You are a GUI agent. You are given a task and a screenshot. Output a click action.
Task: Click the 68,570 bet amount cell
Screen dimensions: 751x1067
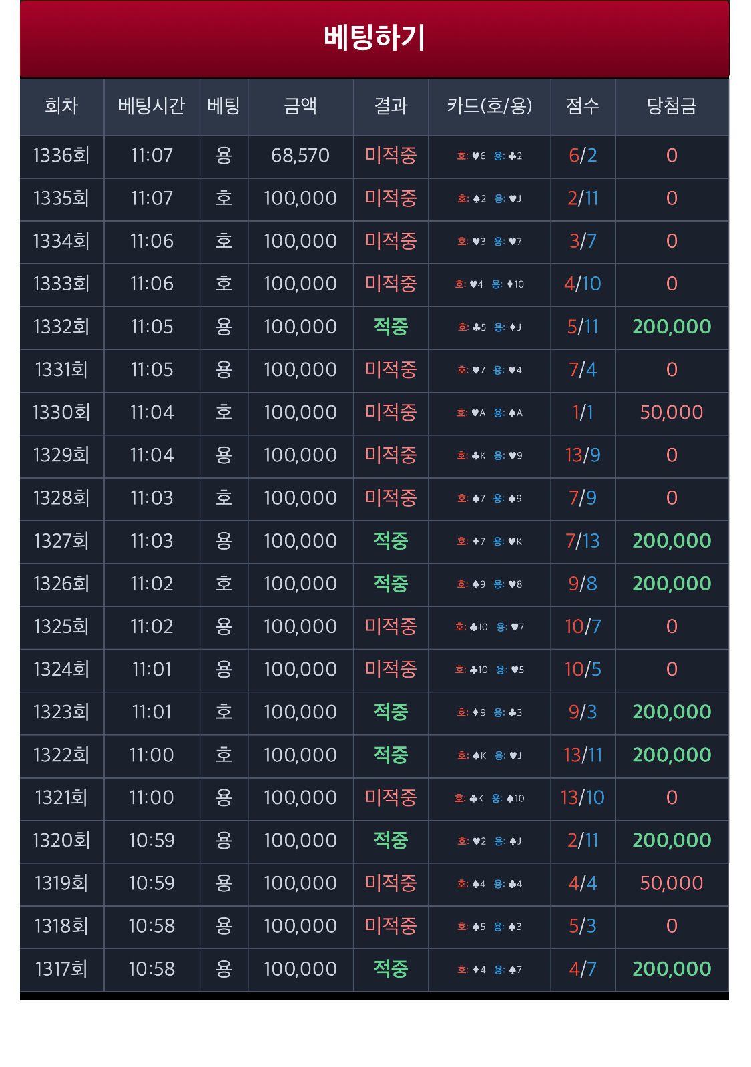(300, 156)
